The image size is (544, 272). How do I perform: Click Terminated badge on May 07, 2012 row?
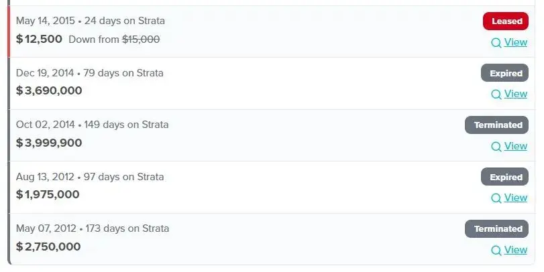click(x=496, y=229)
